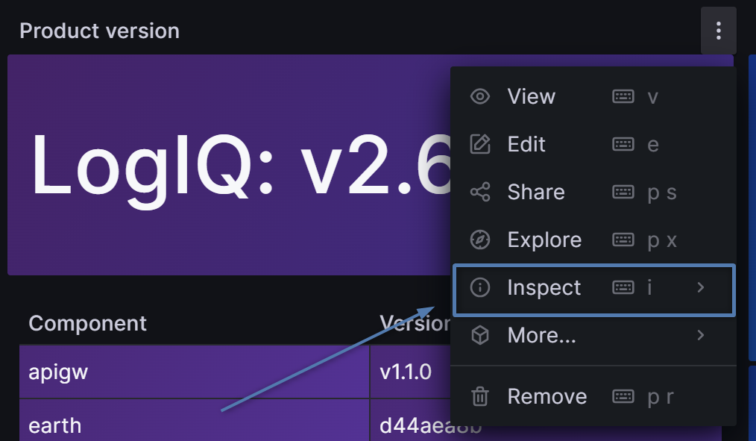Click the Component column header
This screenshot has height=441, width=756.
click(87, 323)
